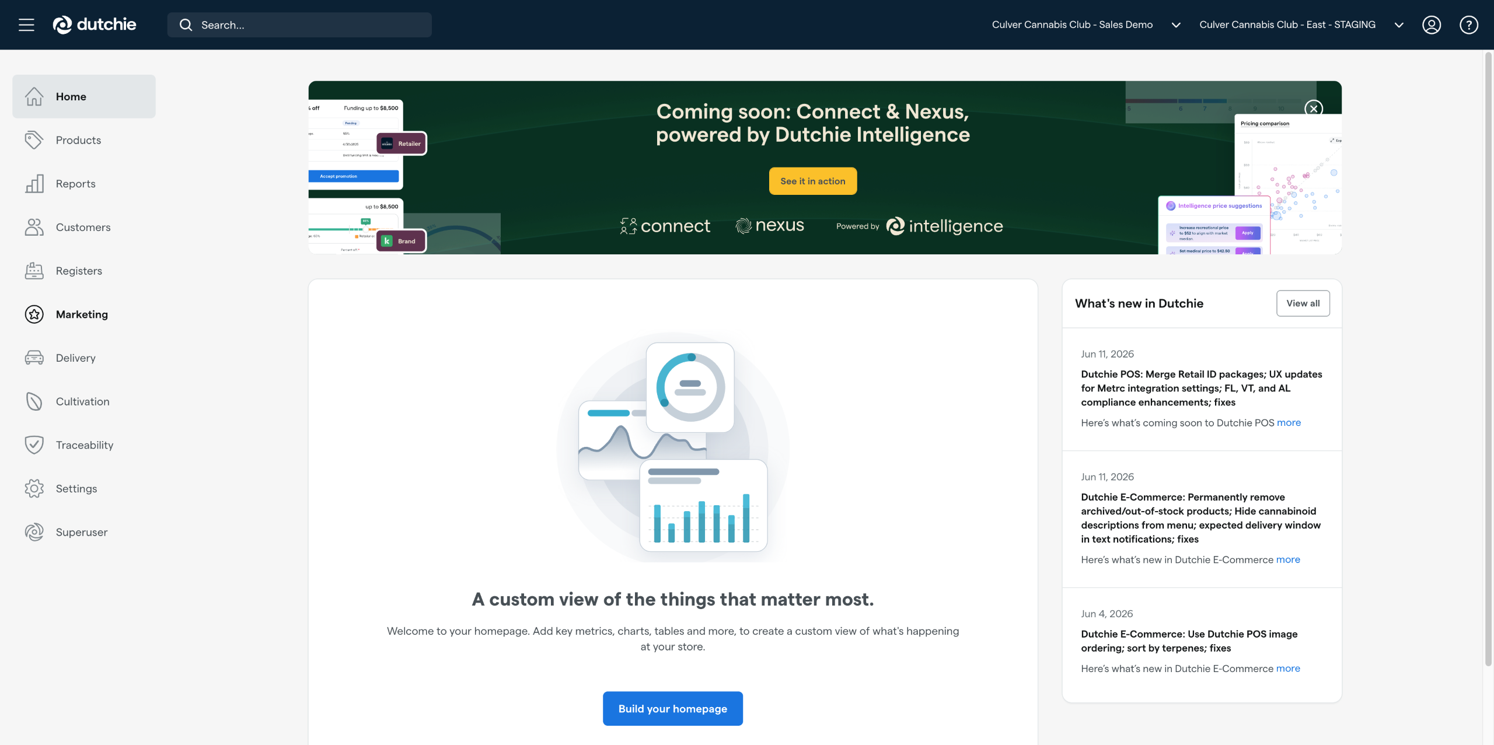Click the Intelligence price suggestions card

coord(1214,225)
